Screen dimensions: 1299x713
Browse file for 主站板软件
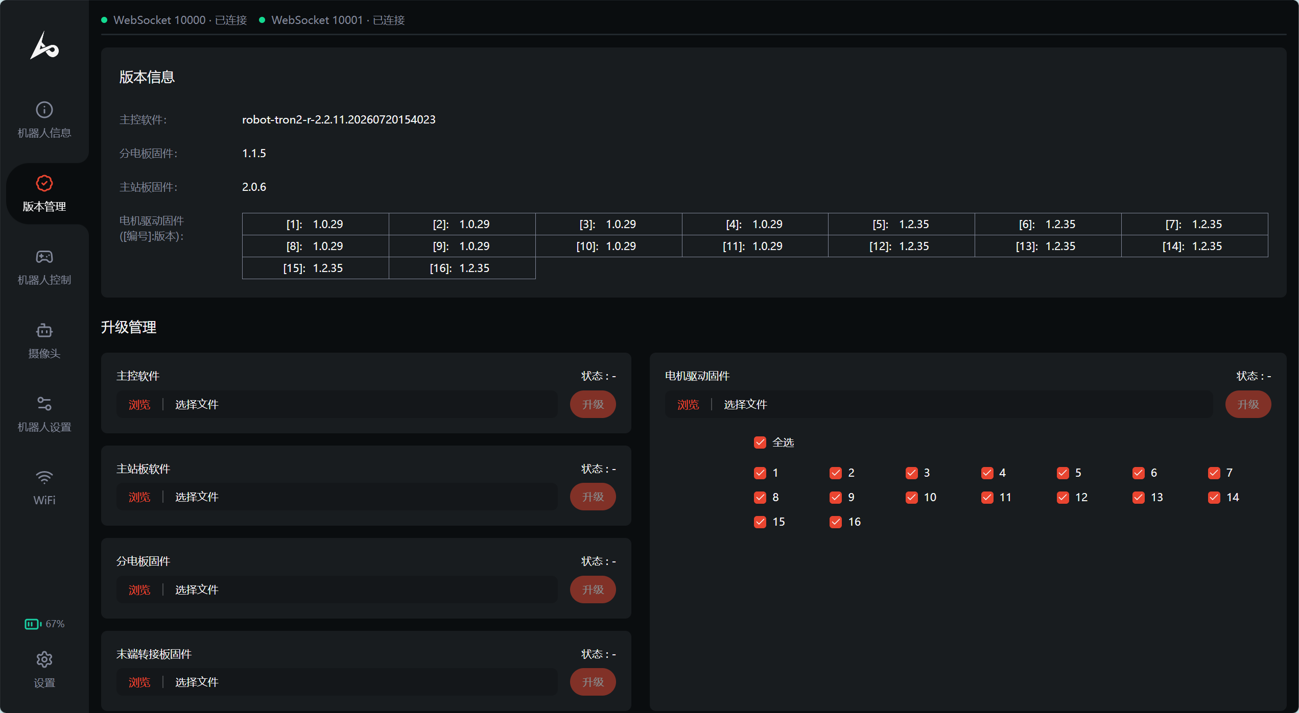click(x=139, y=497)
